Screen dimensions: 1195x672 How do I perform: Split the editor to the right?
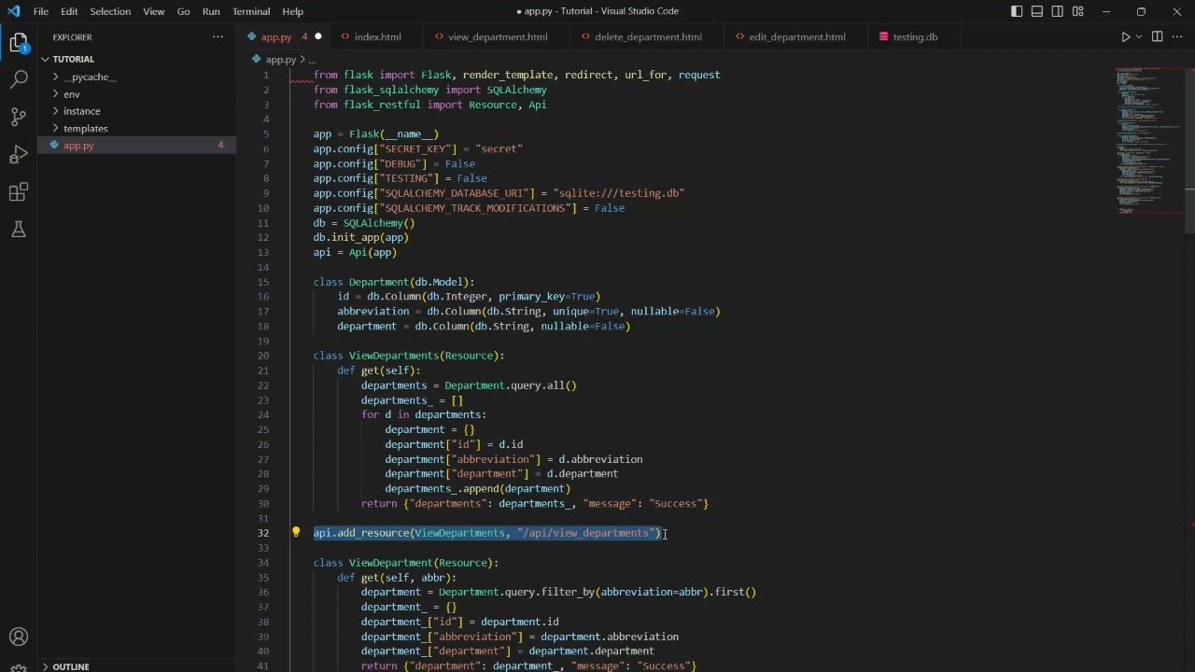pos(1157,37)
